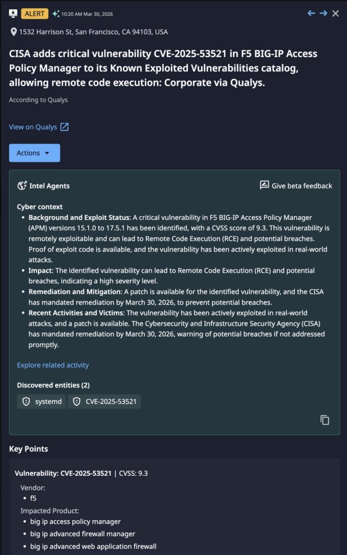Click the Explore related activity link

(x=53, y=365)
